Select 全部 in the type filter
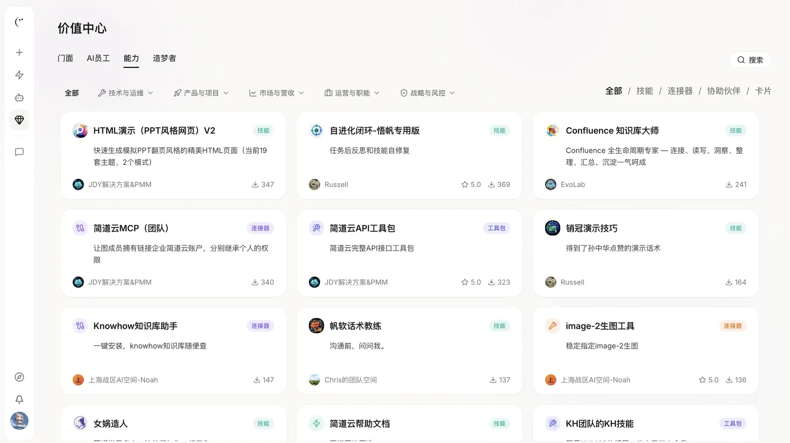 coord(614,91)
